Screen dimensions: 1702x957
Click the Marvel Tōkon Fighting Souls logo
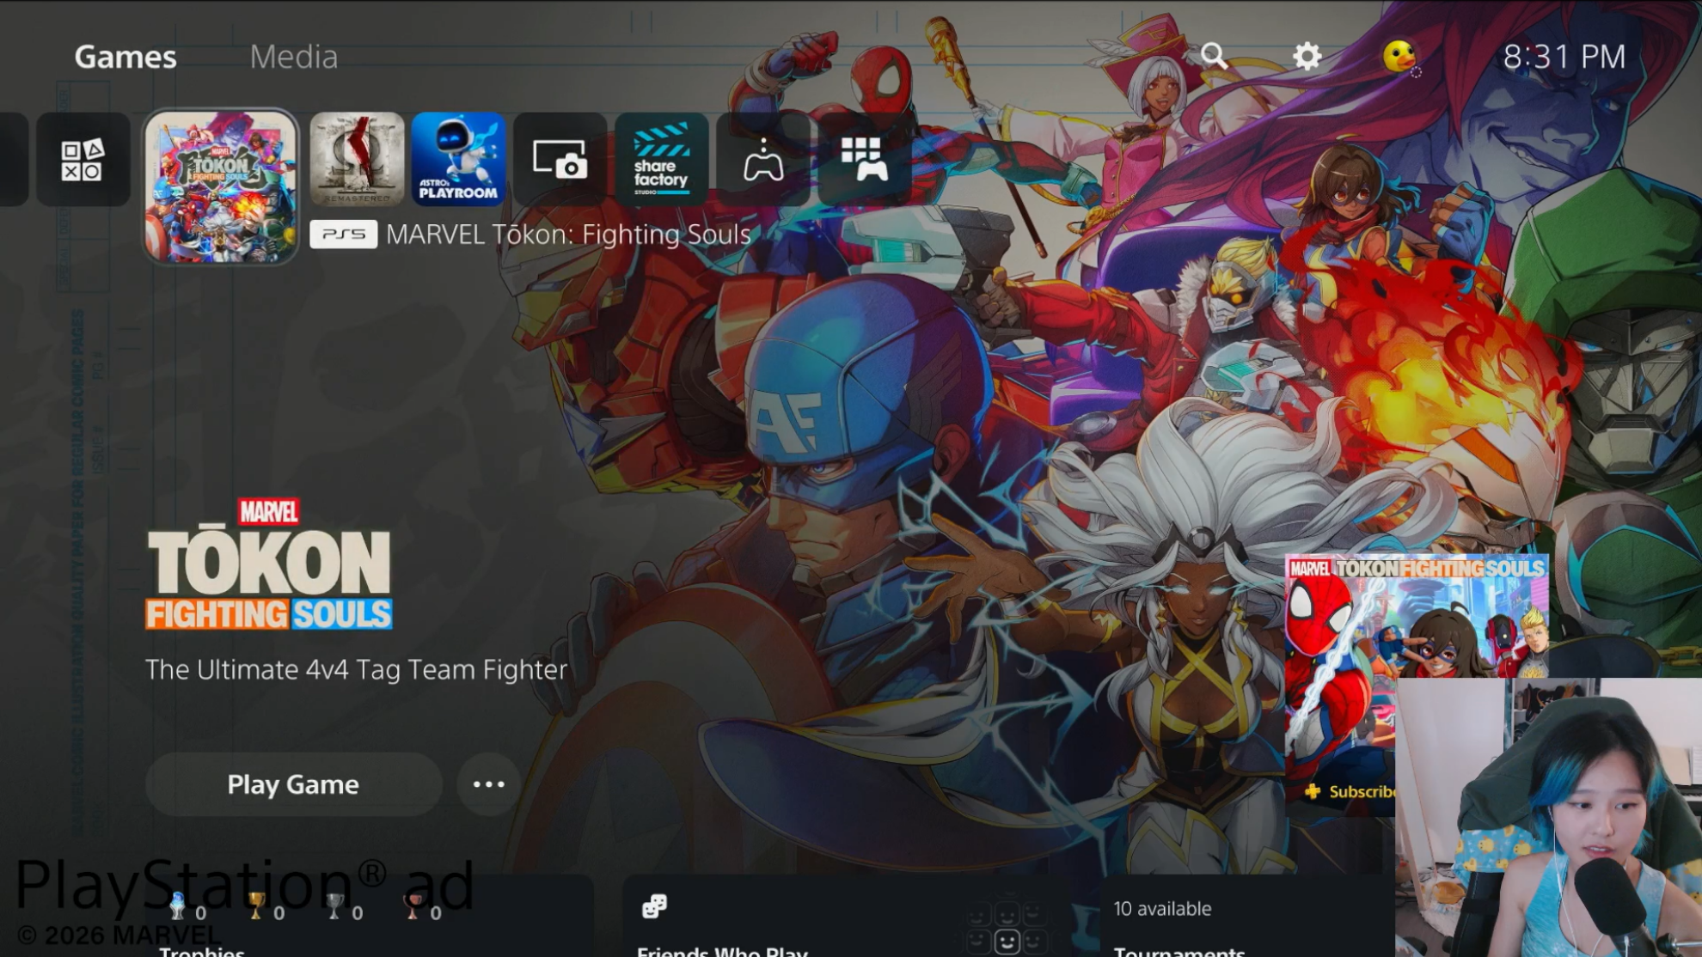tap(269, 564)
